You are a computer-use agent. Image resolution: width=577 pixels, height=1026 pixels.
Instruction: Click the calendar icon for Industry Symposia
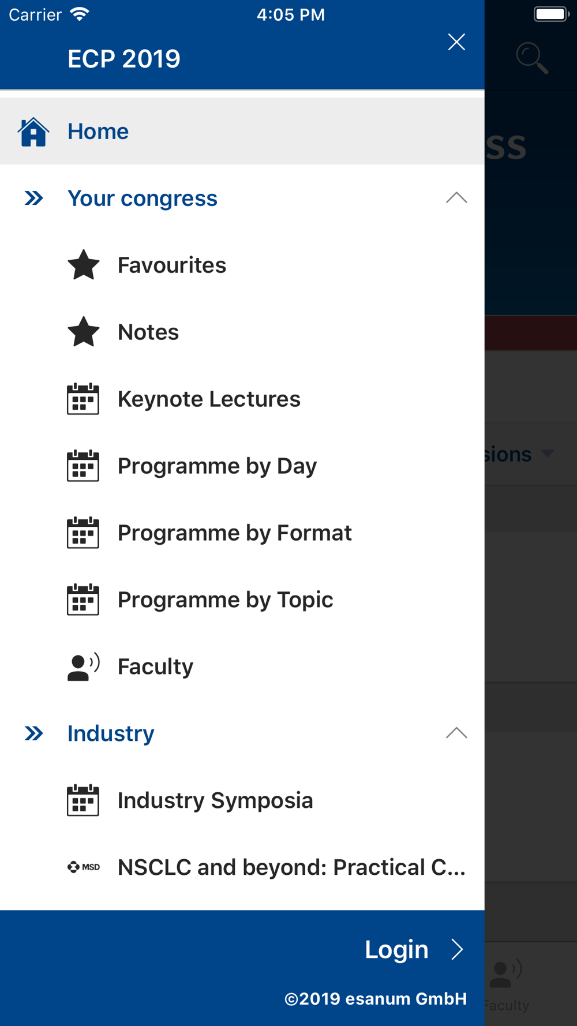tap(83, 800)
